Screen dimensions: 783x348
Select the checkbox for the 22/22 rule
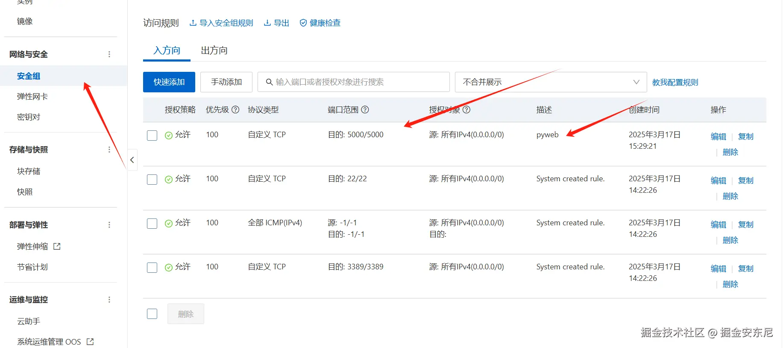(x=152, y=180)
